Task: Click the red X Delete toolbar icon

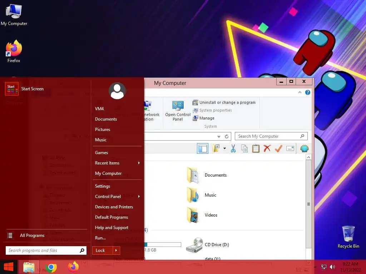Action: [267, 148]
